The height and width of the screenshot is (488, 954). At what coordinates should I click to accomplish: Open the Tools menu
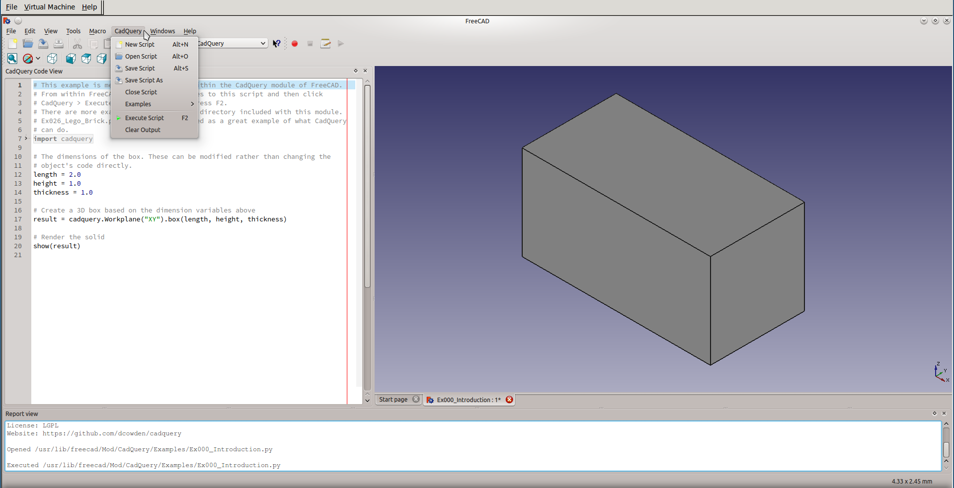73,31
